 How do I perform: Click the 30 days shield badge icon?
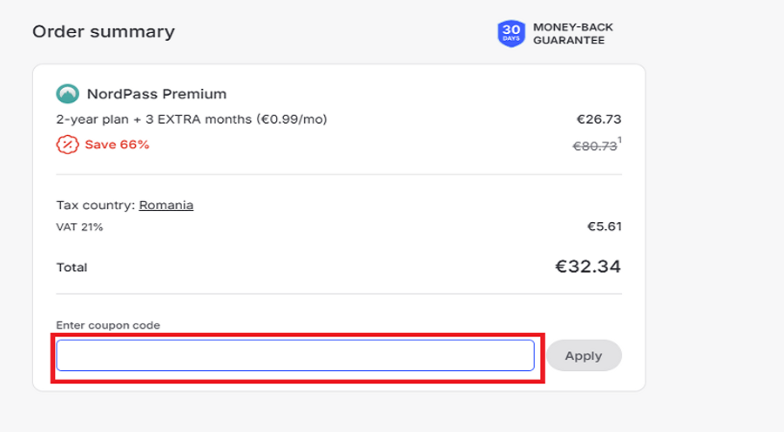[x=511, y=34]
